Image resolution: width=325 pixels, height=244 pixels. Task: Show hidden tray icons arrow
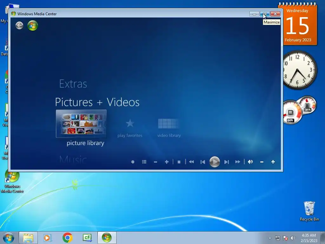tap(270, 238)
